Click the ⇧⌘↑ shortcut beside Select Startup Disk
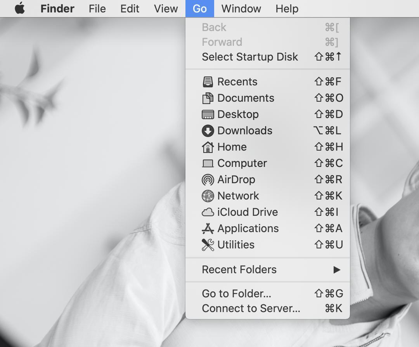Image resolution: width=419 pixels, height=347 pixels. click(328, 57)
